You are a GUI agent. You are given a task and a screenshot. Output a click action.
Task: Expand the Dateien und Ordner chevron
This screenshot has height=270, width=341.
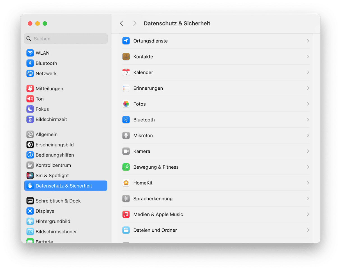point(308,230)
